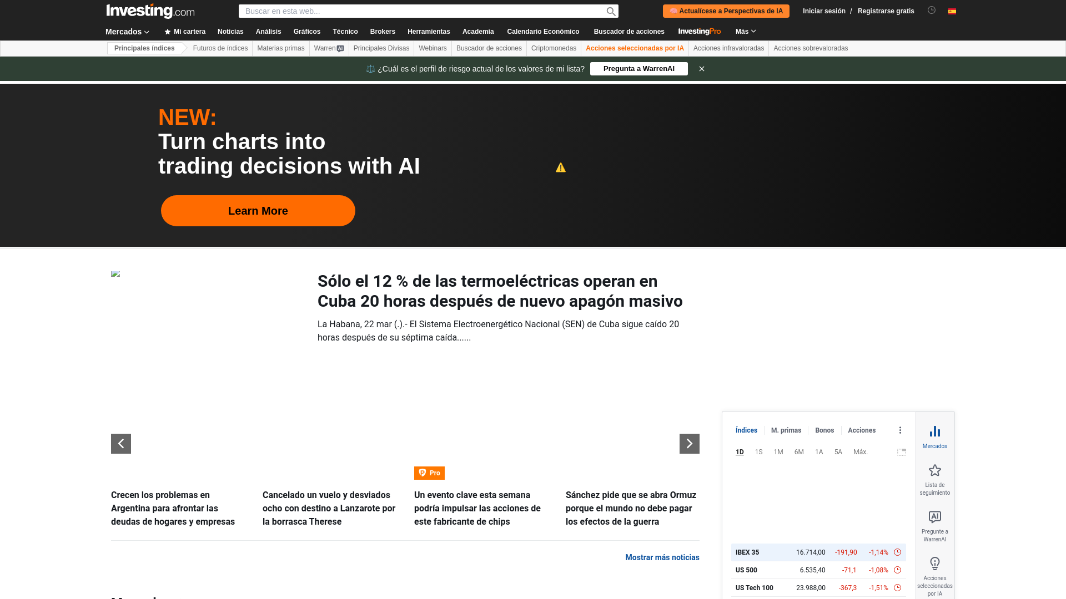The height and width of the screenshot is (599, 1066).
Task: Click the broken article thumbnail image
Action: [x=115, y=274]
